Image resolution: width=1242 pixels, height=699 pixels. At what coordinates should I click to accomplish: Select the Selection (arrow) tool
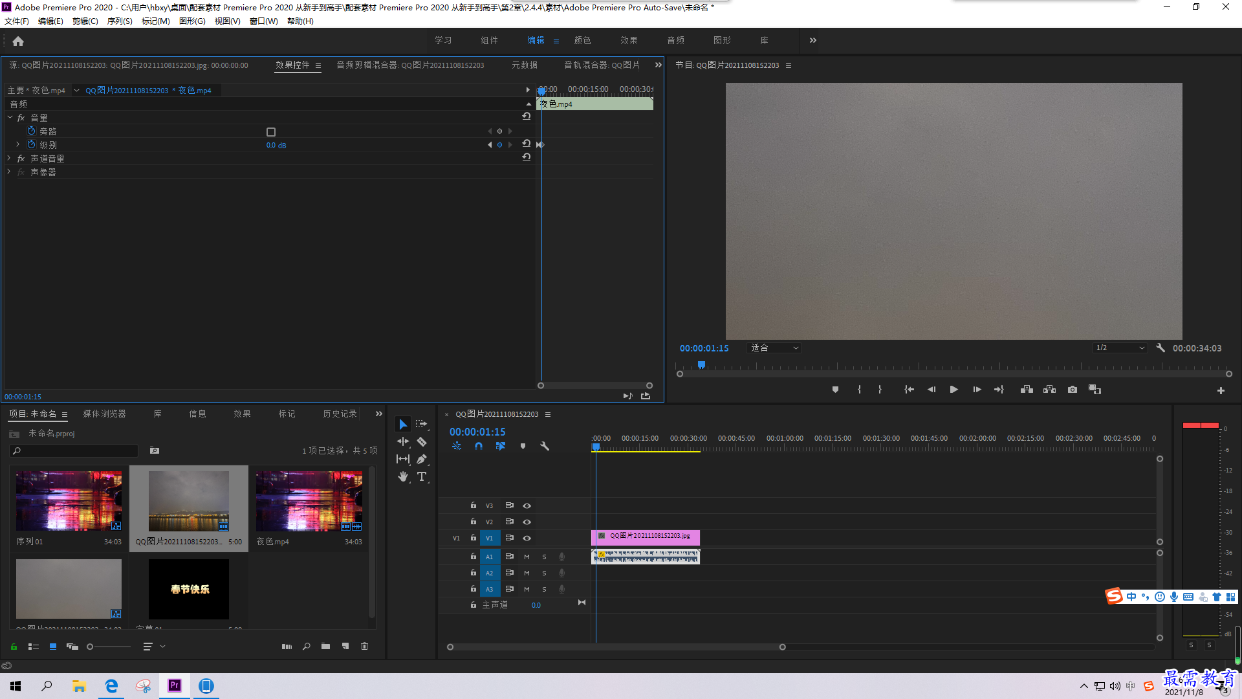403,424
